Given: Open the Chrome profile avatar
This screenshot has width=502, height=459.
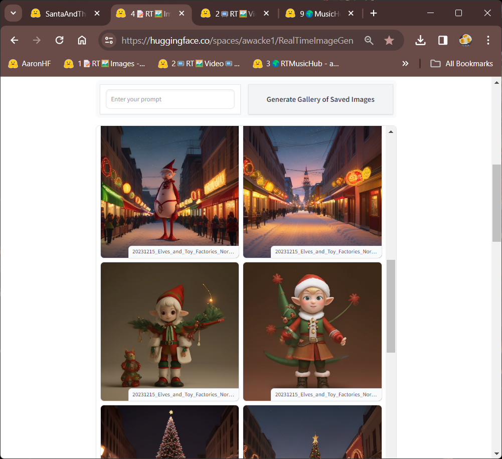Looking at the screenshot, I should 465,41.
